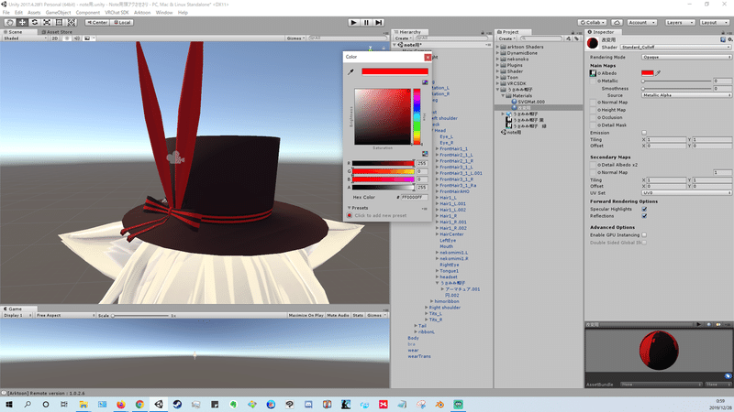Expand arktoon Shaders folder
Viewport: 734px width, 412px height.
(497, 47)
